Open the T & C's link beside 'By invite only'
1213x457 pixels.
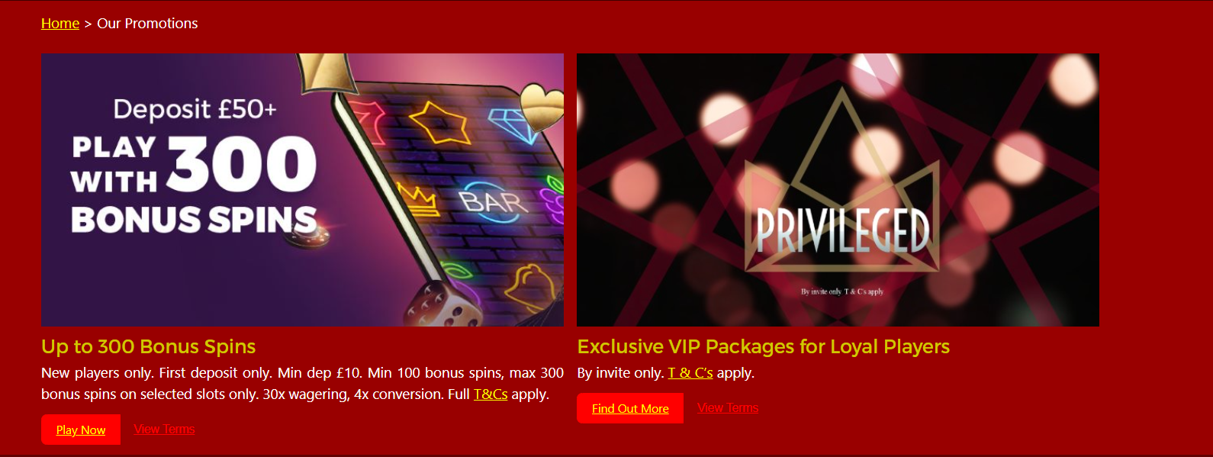(x=690, y=373)
